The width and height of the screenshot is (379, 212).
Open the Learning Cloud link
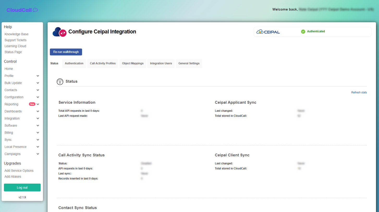[x=15, y=46]
